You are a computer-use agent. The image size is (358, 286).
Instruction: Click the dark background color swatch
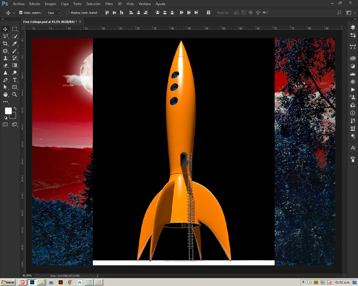pos(14,116)
